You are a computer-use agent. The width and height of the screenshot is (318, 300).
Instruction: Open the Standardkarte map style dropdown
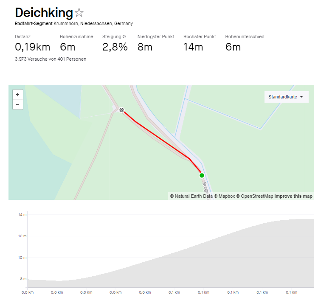tap(286, 97)
